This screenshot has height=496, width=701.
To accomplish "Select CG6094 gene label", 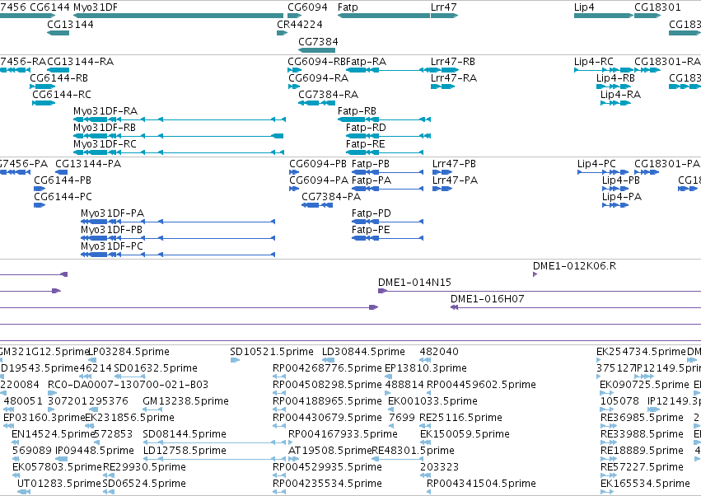I will 307,7.
